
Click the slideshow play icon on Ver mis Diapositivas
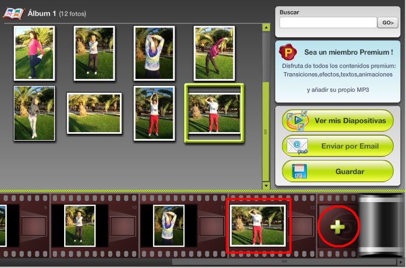(x=297, y=120)
